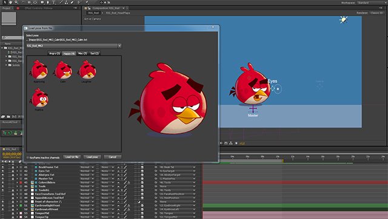Click the light icon in the composition viewer
The image size is (388, 219).
[x=344, y=19]
